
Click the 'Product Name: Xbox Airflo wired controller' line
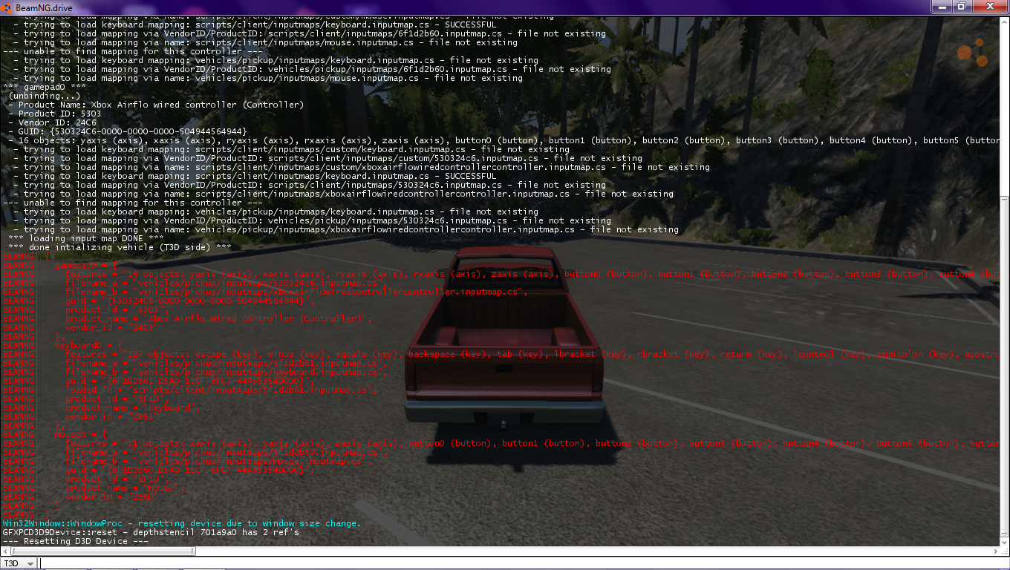tap(156, 105)
